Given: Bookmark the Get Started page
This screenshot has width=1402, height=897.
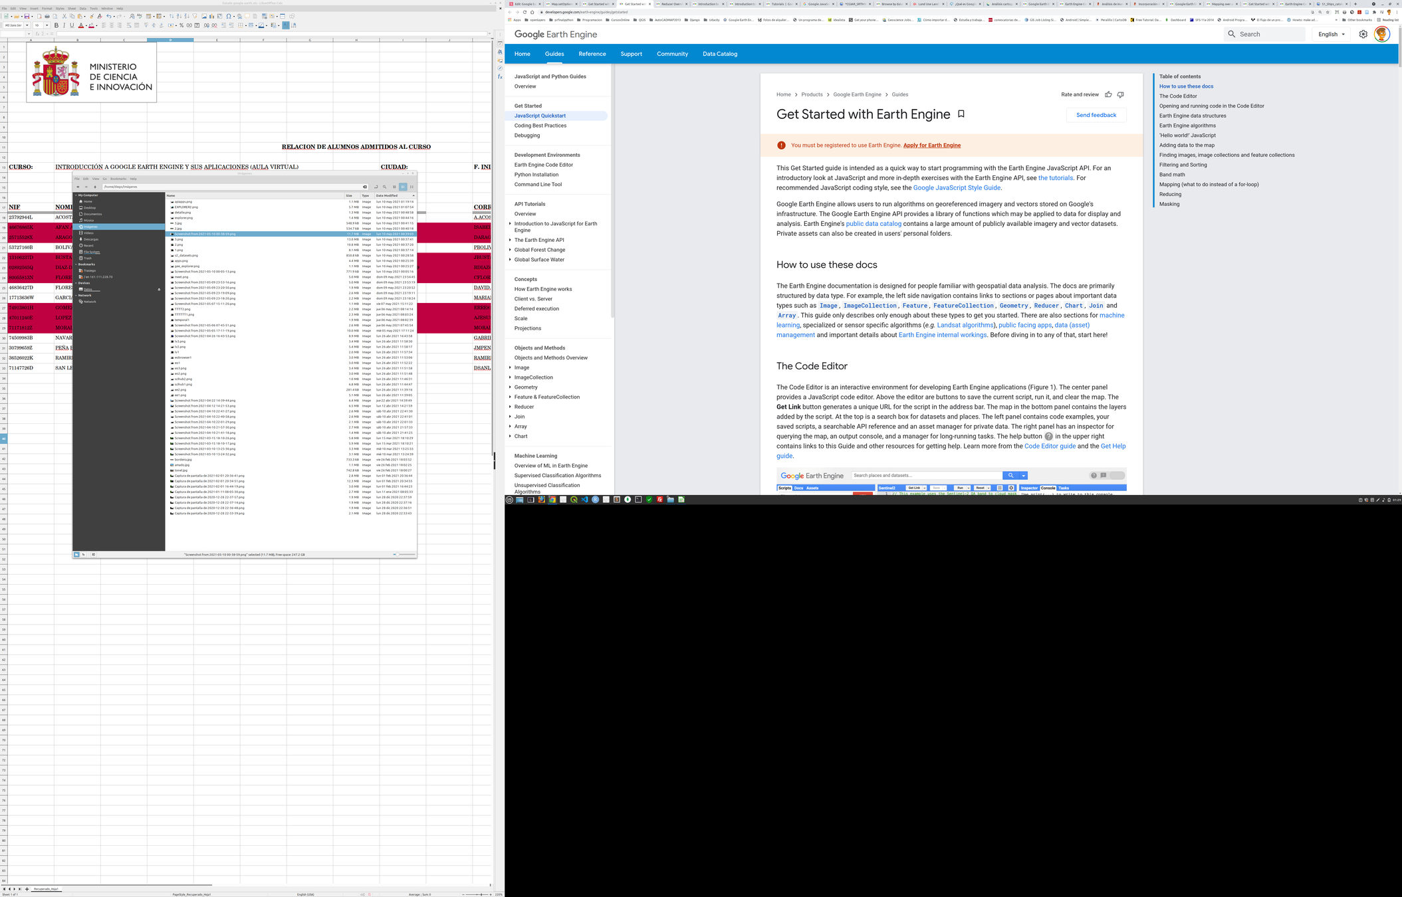Looking at the screenshot, I should click(x=961, y=114).
